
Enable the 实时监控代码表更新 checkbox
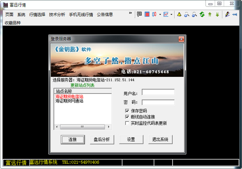(x=127, y=123)
